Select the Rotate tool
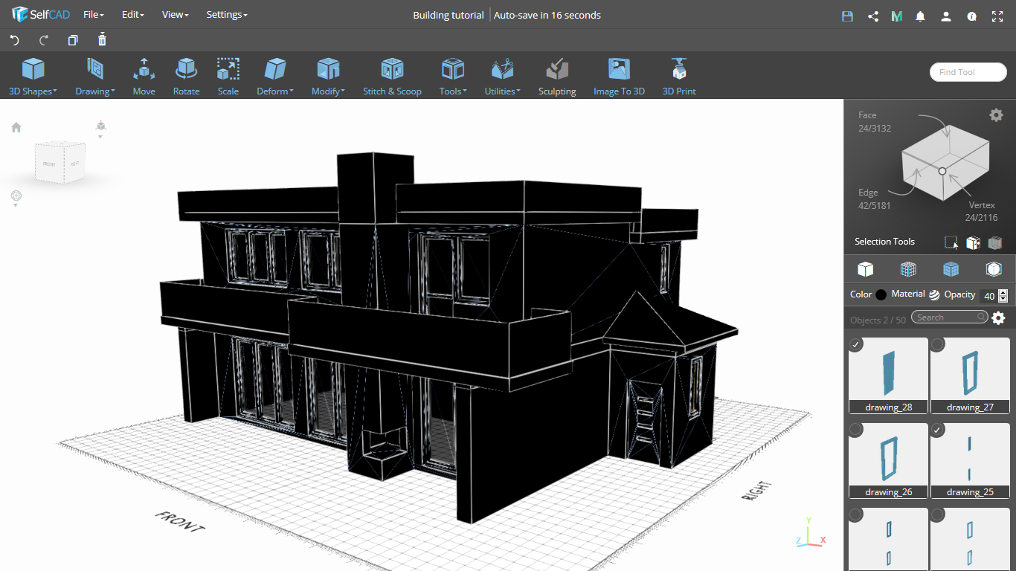Image resolution: width=1016 pixels, height=571 pixels. [186, 77]
